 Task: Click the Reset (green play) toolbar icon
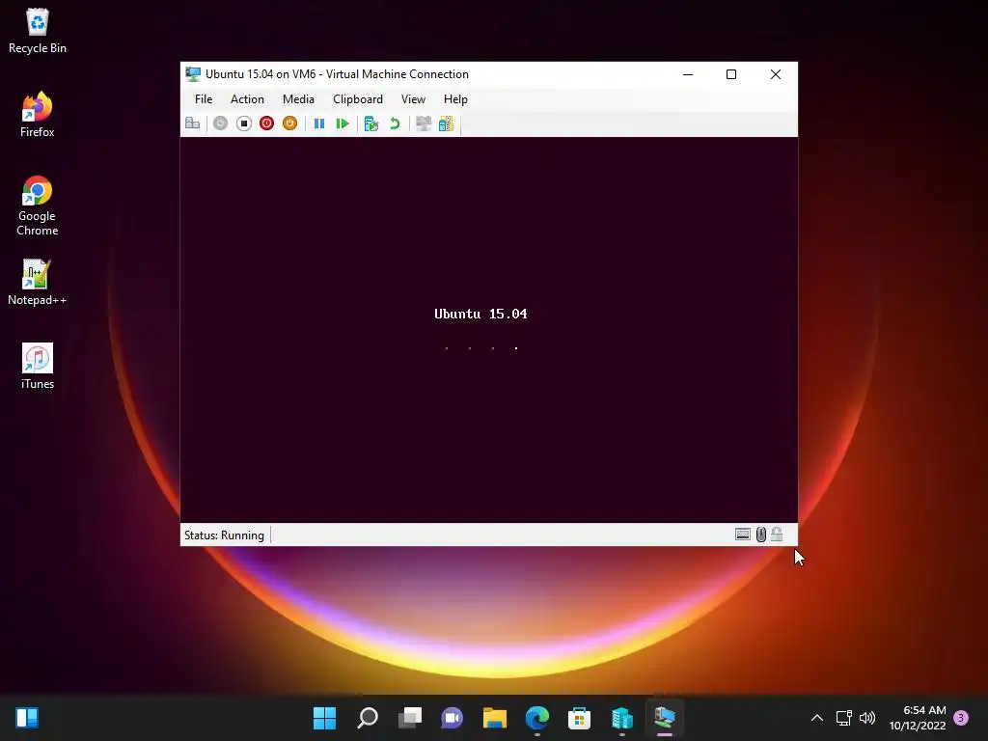pyautogui.click(x=343, y=123)
